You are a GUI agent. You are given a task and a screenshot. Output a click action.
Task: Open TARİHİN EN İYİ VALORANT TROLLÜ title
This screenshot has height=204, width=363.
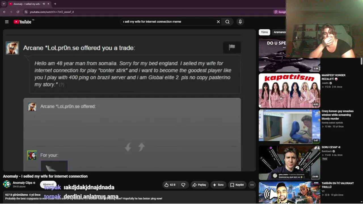pyautogui.click(x=338, y=185)
